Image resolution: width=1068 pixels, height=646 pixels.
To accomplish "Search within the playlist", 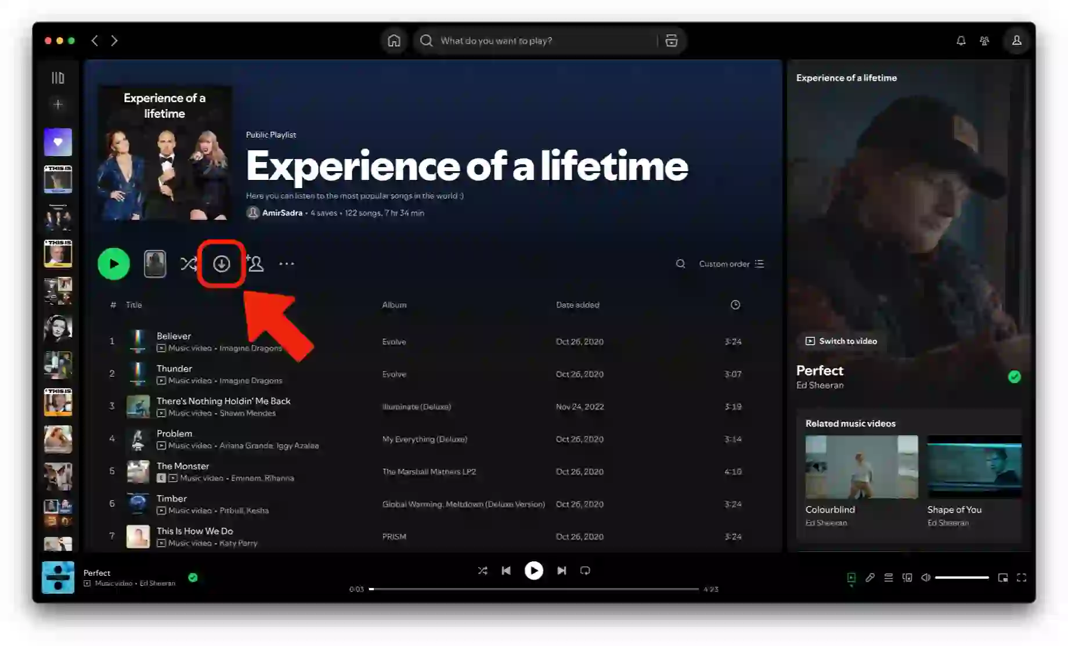I will click(680, 264).
